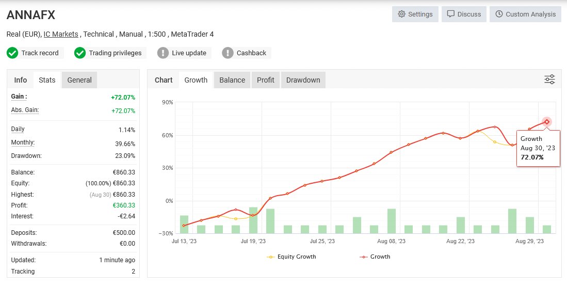Click the Discuss button
567x287 pixels.
(x=464, y=14)
